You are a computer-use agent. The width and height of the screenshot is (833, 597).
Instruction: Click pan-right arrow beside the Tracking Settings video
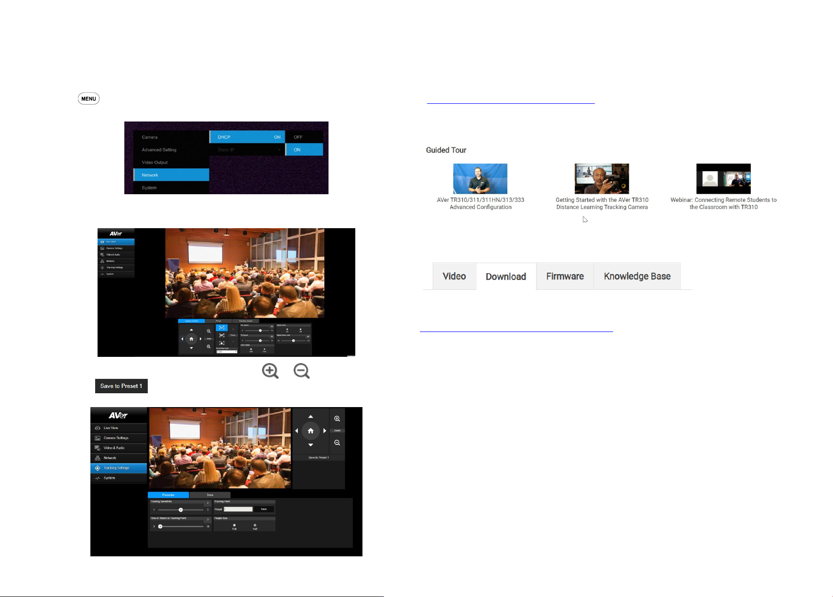pyautogui.click(x=325, y=431)
